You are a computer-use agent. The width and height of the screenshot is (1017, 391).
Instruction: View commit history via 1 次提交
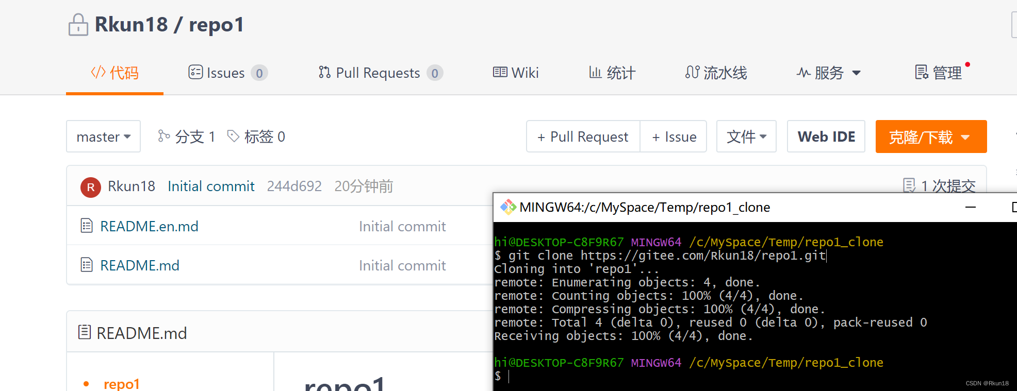[x=939, y=185]
